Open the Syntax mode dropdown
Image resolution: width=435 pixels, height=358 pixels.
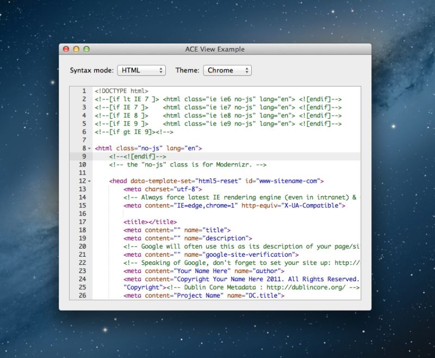(x=141, y=70)
